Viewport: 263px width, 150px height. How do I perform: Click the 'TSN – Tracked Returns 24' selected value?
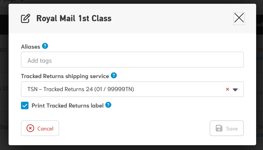coord(80,89)
